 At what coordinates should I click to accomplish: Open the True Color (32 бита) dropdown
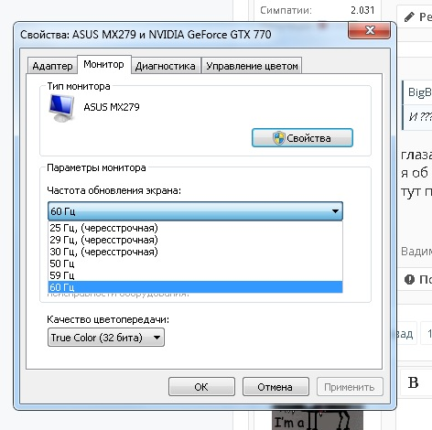click(x=106, y=338)
